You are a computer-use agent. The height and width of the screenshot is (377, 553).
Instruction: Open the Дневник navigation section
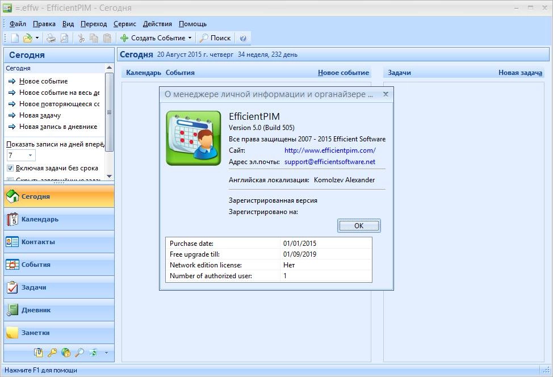point(59,310)
